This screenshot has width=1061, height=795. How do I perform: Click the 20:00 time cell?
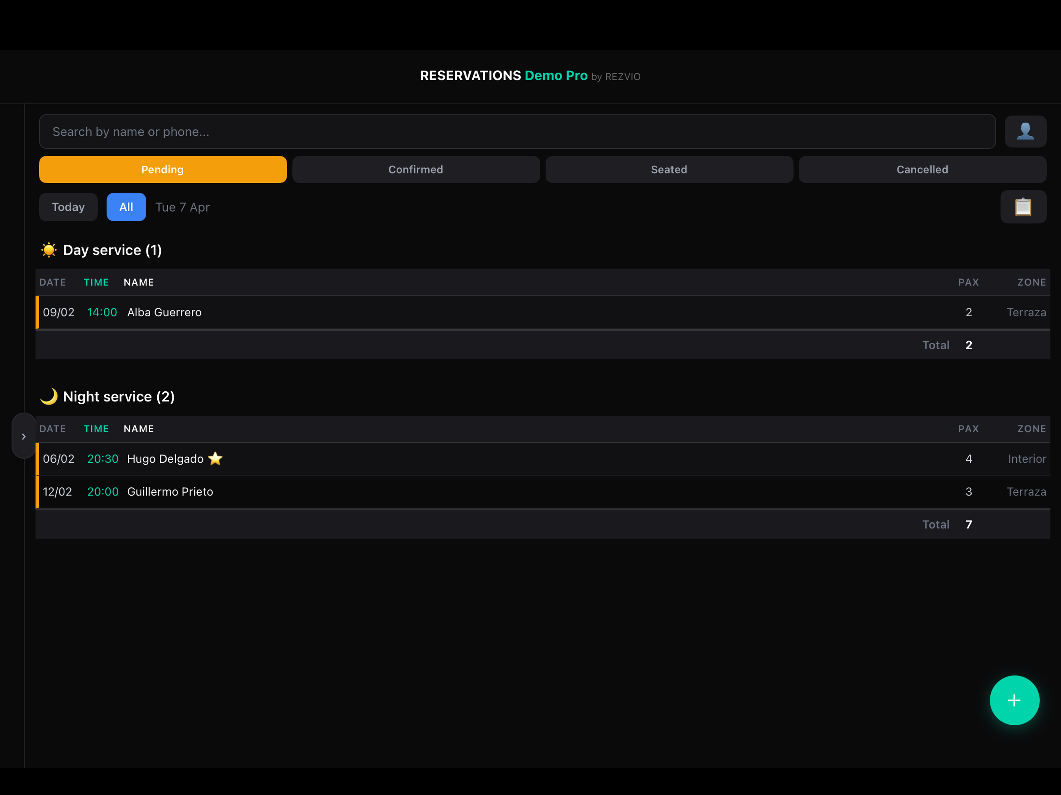click(x=103, y=491)
